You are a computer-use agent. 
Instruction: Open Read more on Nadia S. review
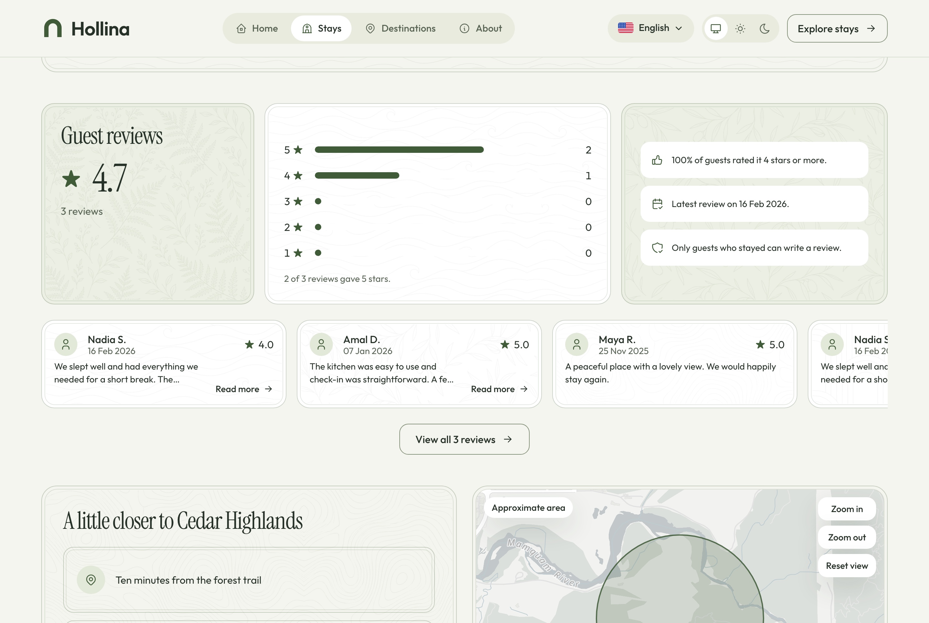click(x=244, y=390)
